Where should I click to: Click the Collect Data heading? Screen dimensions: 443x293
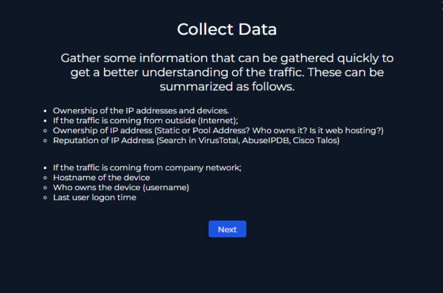(x=227, y=29)
